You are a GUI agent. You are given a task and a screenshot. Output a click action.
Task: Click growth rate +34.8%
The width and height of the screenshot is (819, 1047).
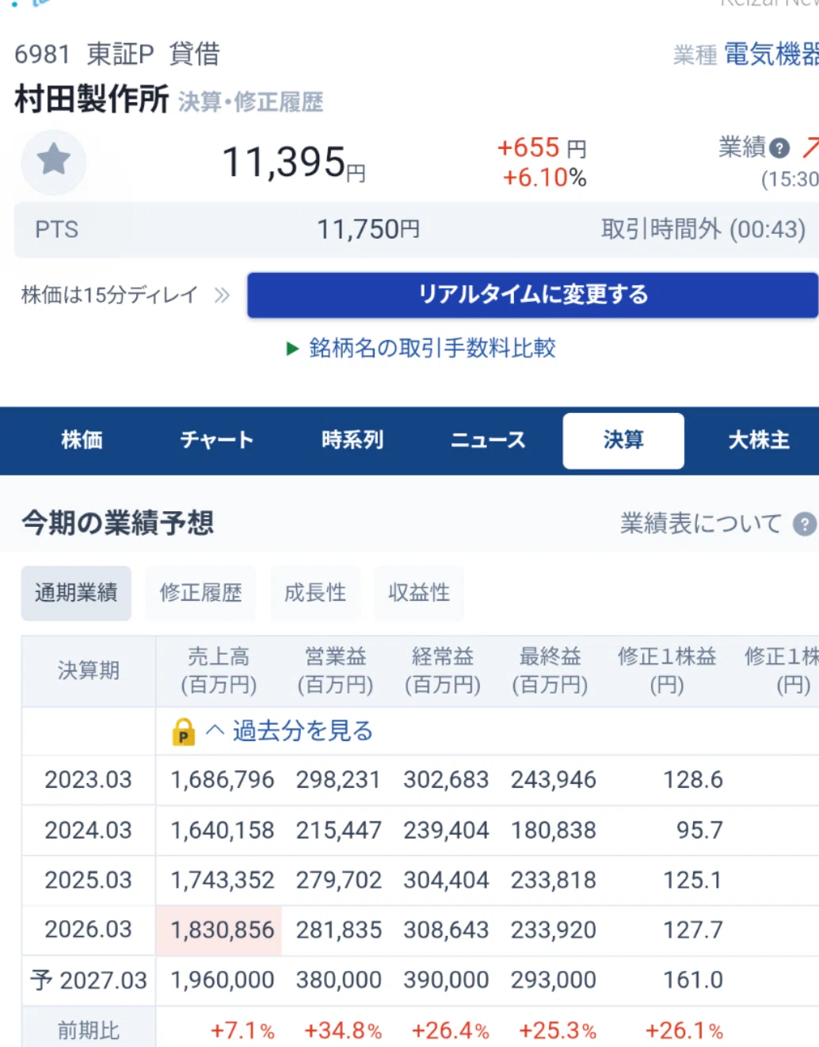coord(343,1030)
